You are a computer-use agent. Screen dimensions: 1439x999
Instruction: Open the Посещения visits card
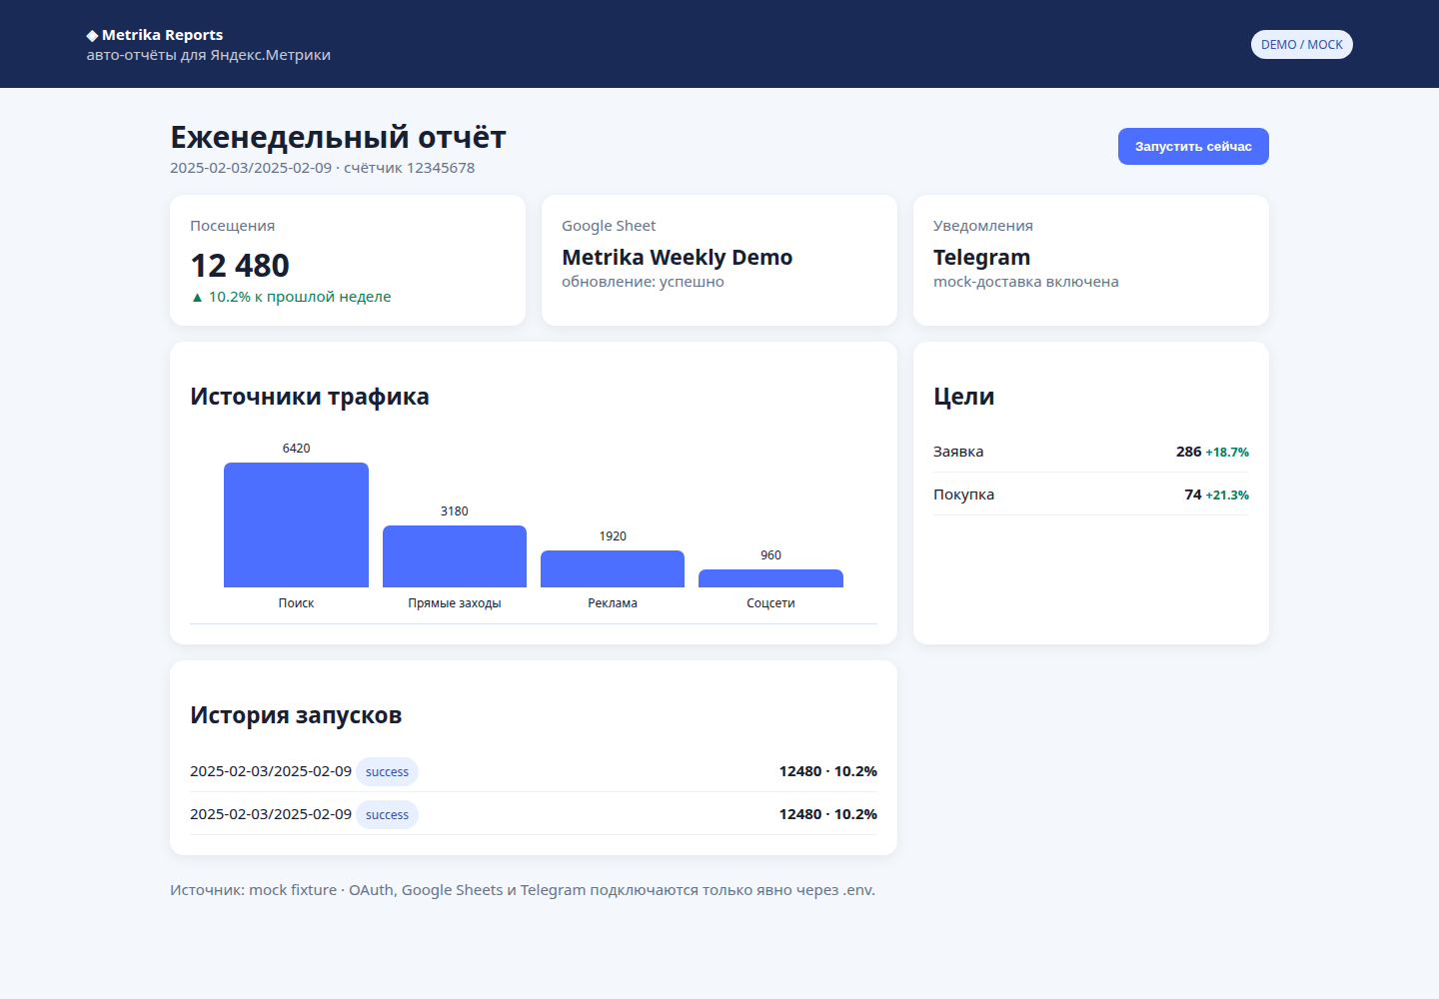(x=348, y=260)
